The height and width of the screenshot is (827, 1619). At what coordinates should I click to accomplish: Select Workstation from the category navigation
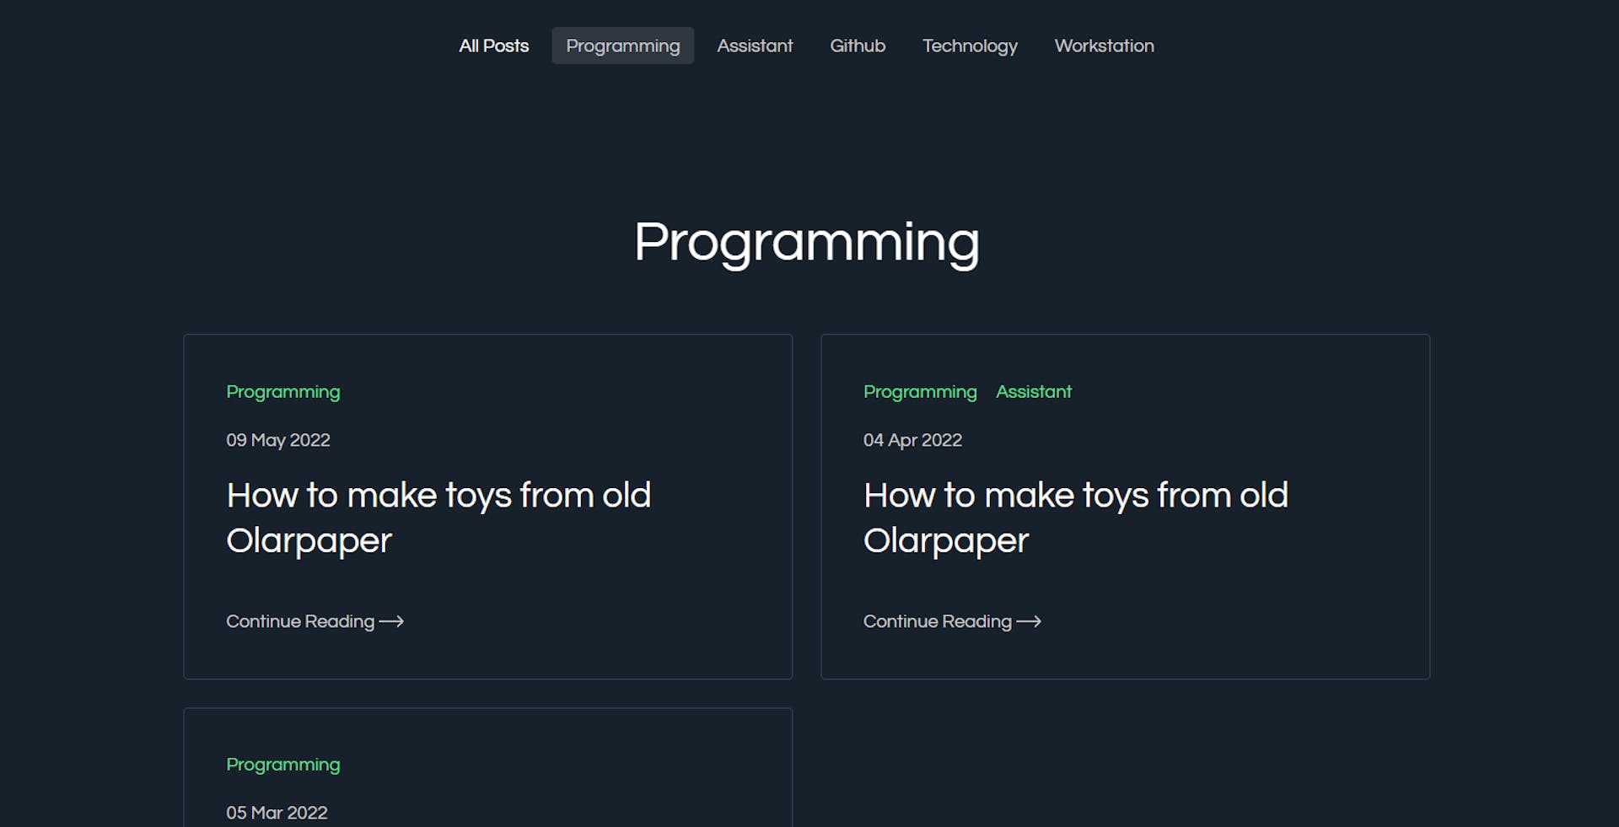(1105, 46)
